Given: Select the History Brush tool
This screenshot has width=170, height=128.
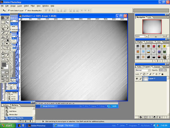Looking at the screenshot, I should coord(7,37).
